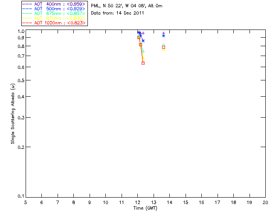Click x-axis tick label 10
The width and height of the screenshot is (273, 219).
105,202
